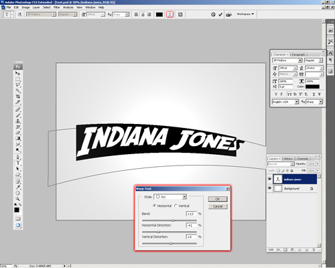Image resolution: width=335 pixels, height=268 pixels.
Task: Open the Analysis menu
Action: pyautogui.click(x=68, y=7)
